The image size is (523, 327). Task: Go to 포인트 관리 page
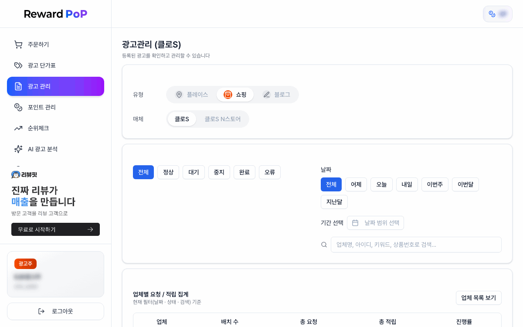(55, 107)
